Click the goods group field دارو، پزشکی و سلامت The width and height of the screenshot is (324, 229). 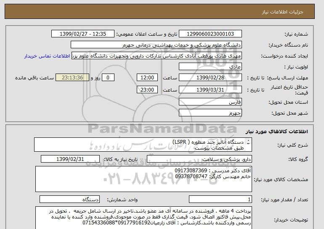click(199, 159)
